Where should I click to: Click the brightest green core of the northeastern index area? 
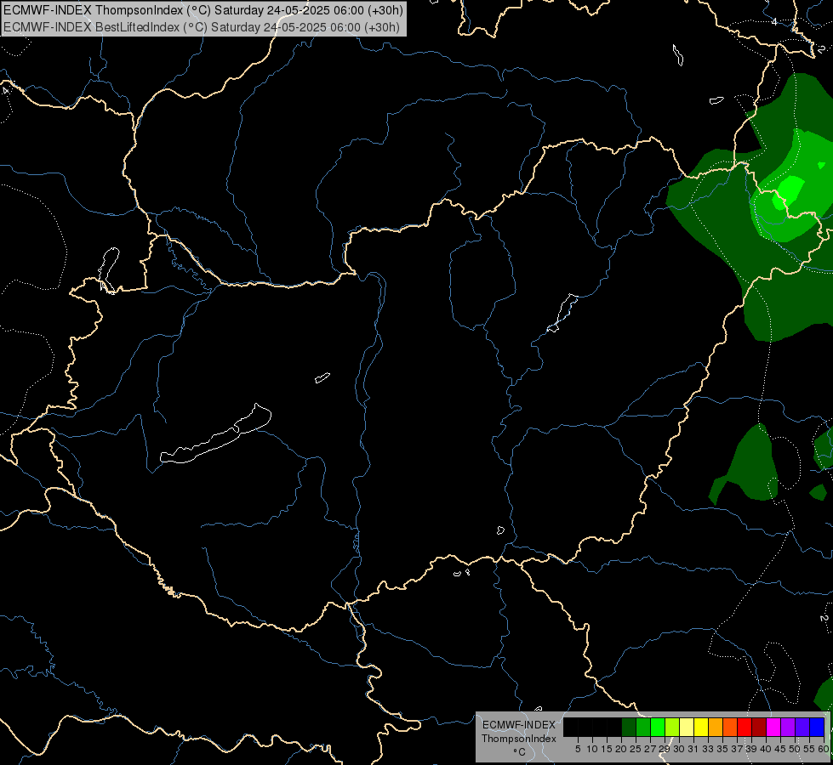789,191
